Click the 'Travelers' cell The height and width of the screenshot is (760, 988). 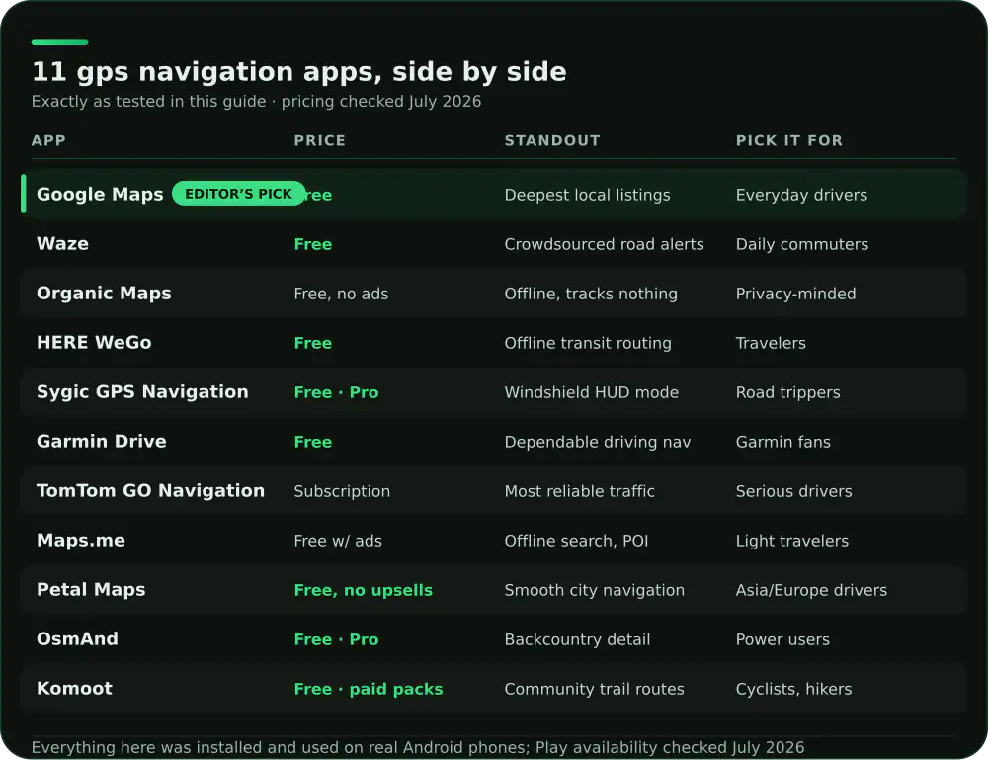click(x=771, y=344)
